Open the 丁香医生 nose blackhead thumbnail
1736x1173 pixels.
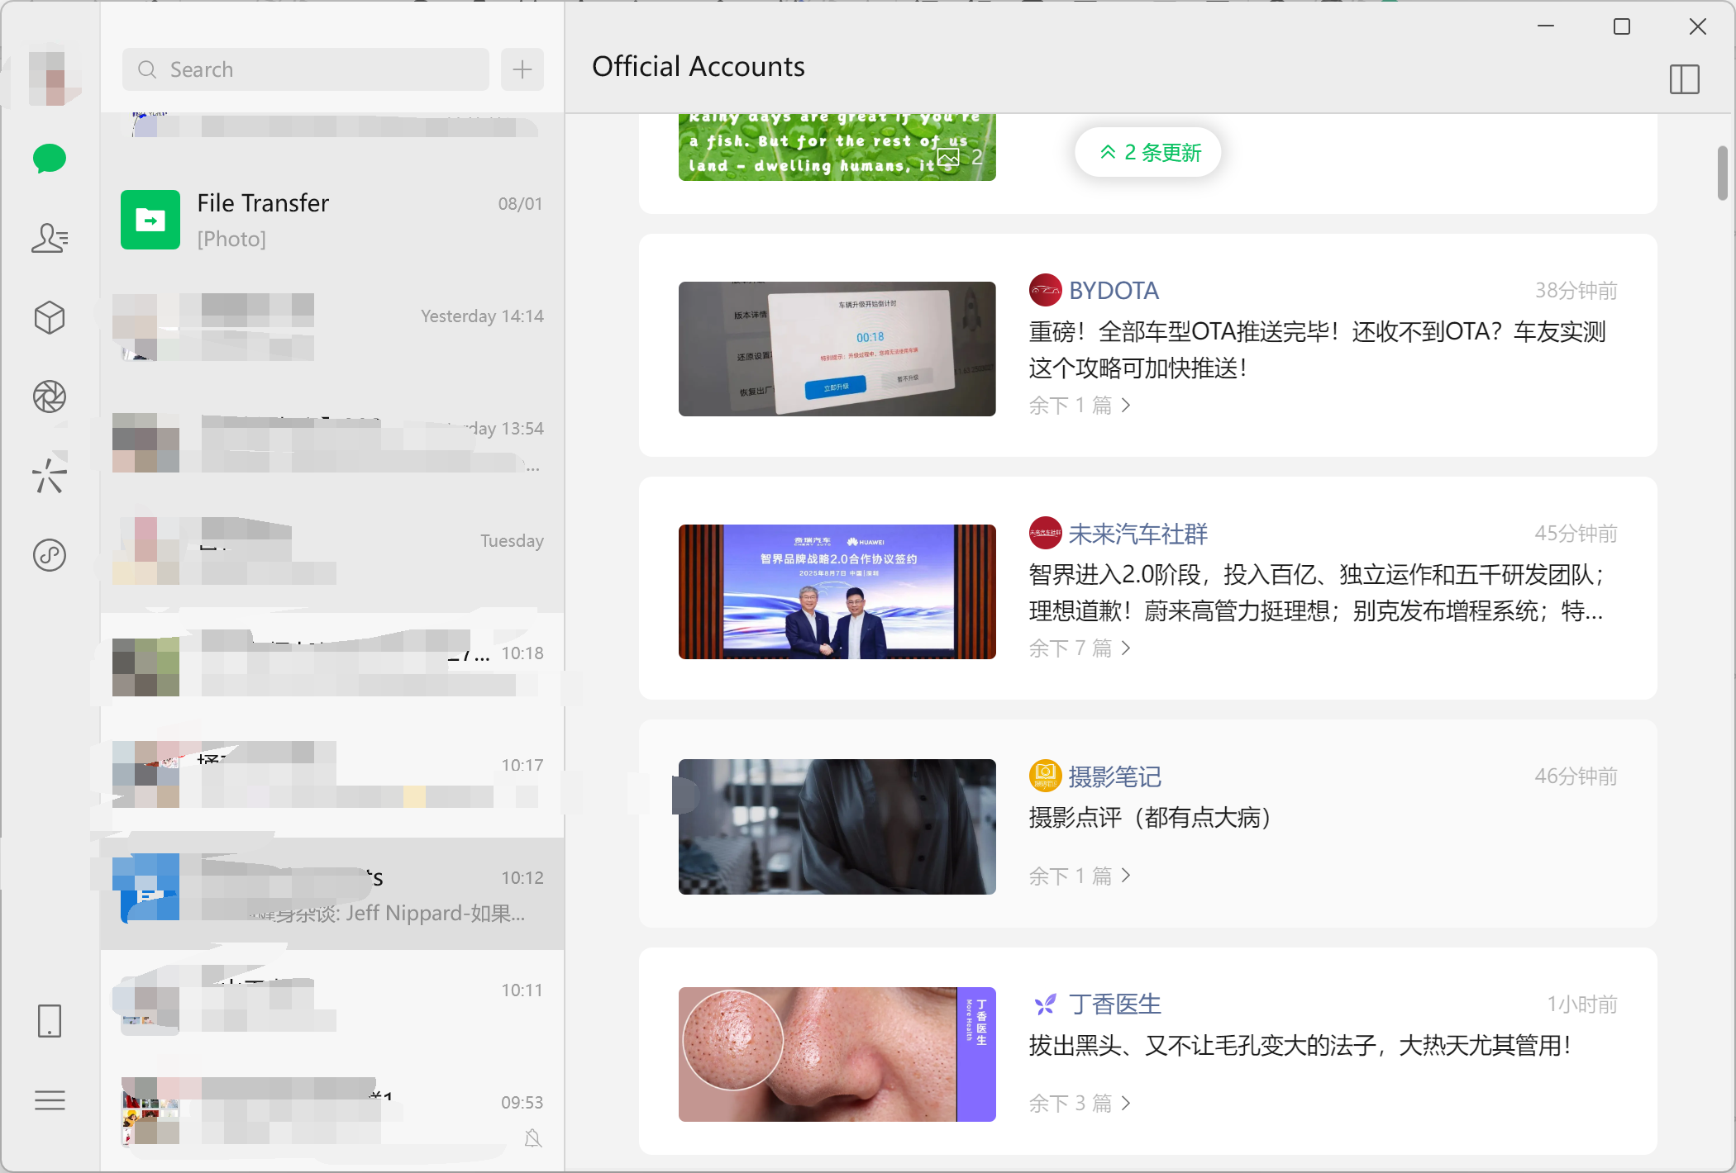point(837,1054)
